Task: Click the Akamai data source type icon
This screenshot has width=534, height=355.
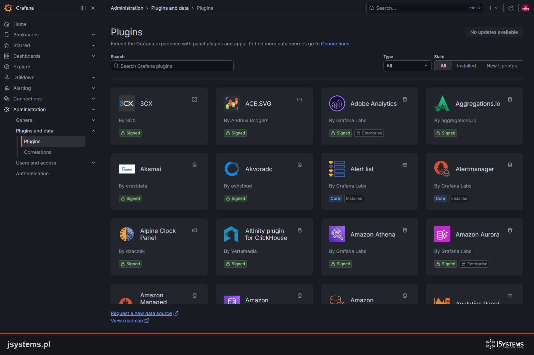Action: click(195, 165)
